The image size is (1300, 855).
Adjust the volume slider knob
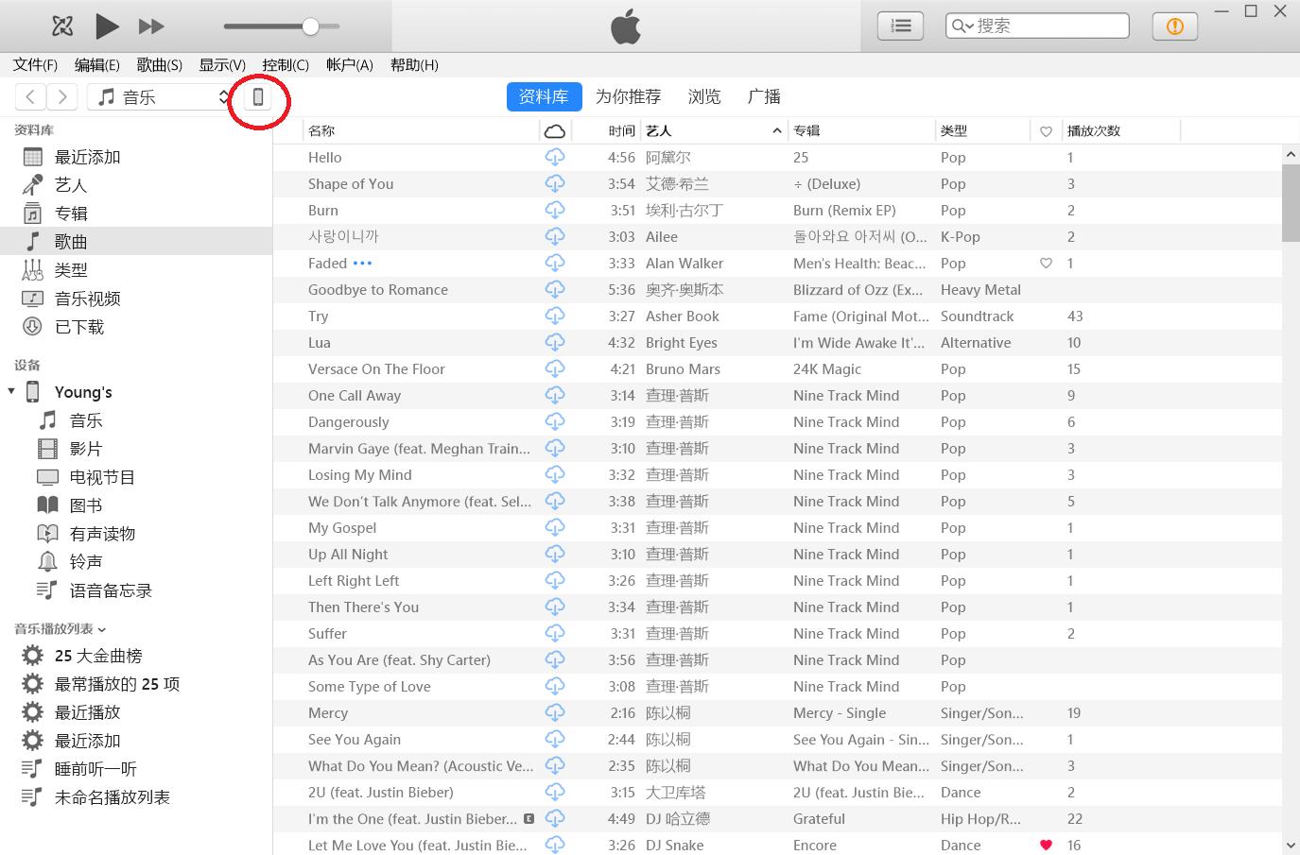point(310,26)
